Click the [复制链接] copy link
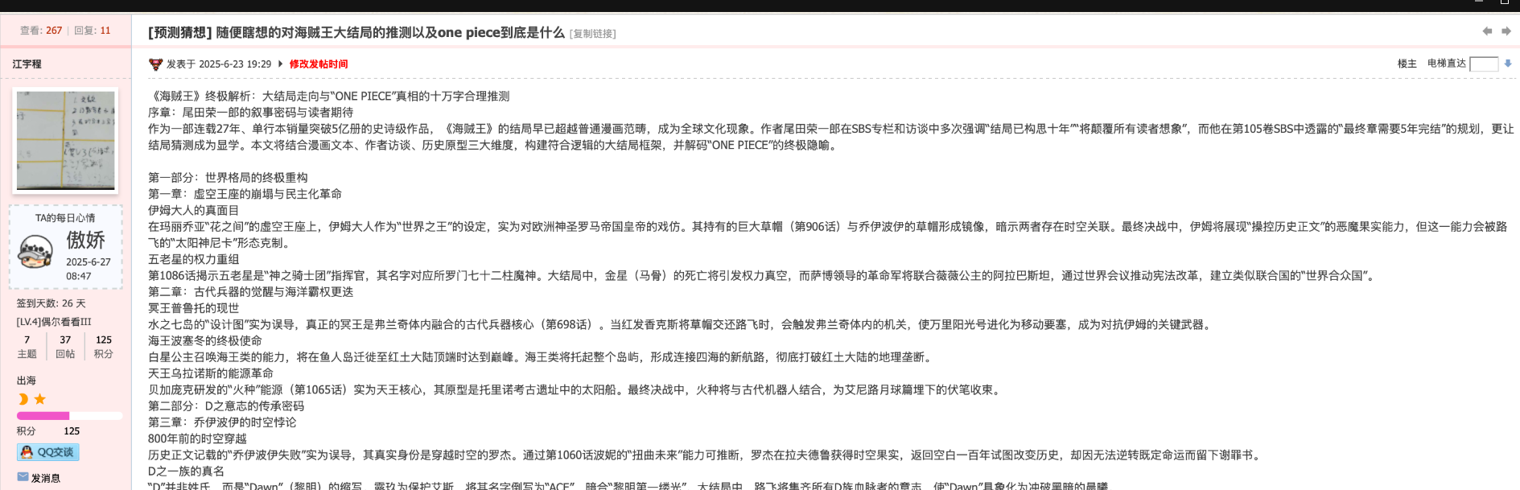Screen dimensions: 1520x490 [x=593, y=34]
